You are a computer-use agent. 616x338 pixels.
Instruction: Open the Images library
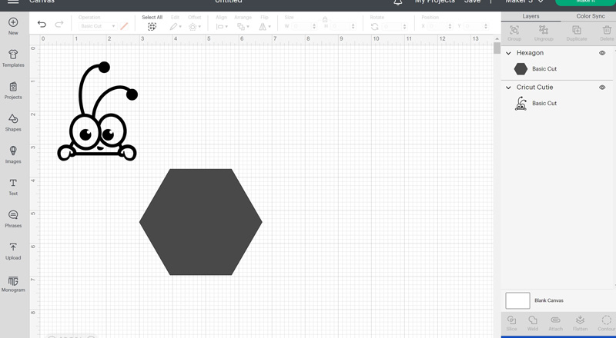[x=13, y=155]
